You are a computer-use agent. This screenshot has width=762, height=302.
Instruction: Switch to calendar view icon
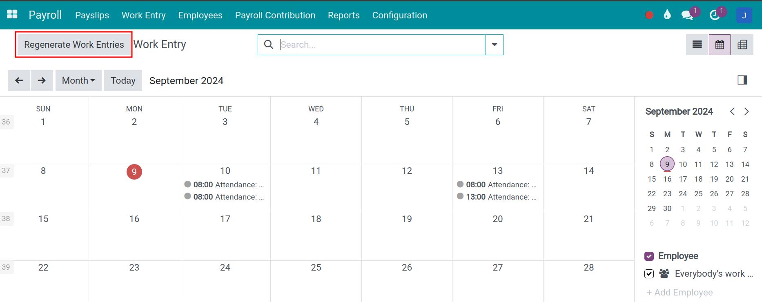click(720, 44)
